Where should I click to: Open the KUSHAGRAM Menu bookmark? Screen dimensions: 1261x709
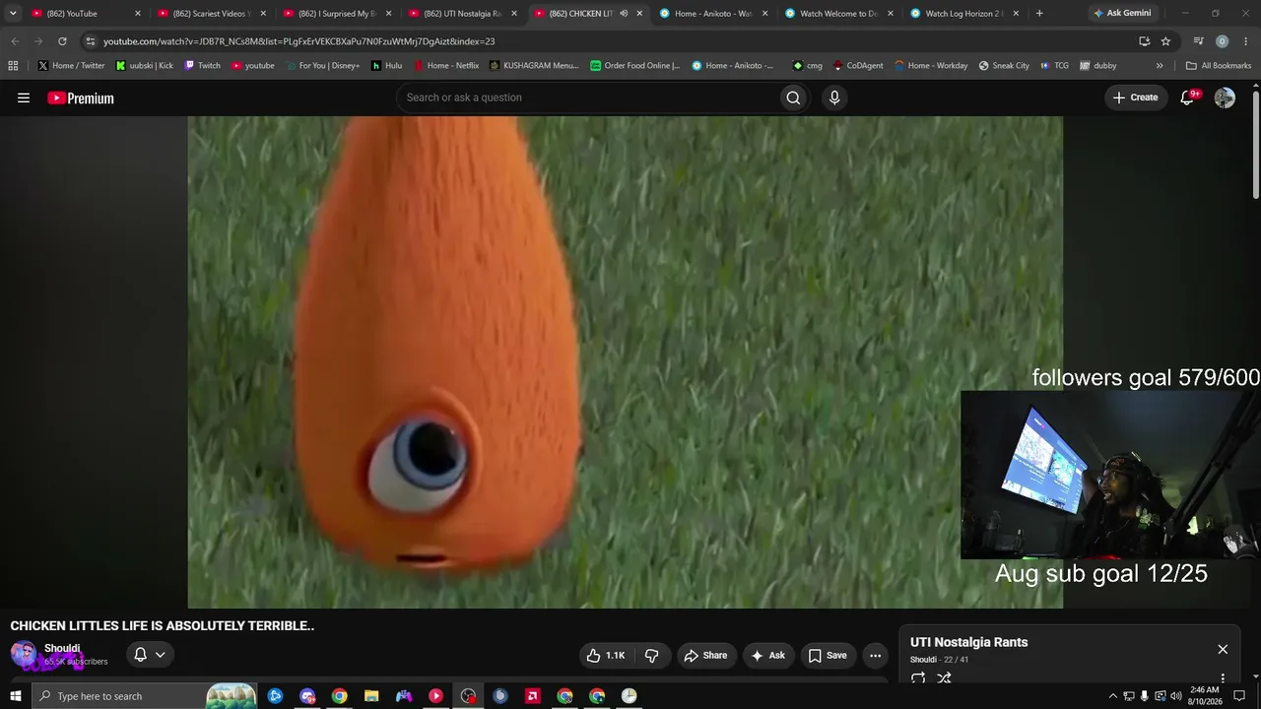(534, 66)
